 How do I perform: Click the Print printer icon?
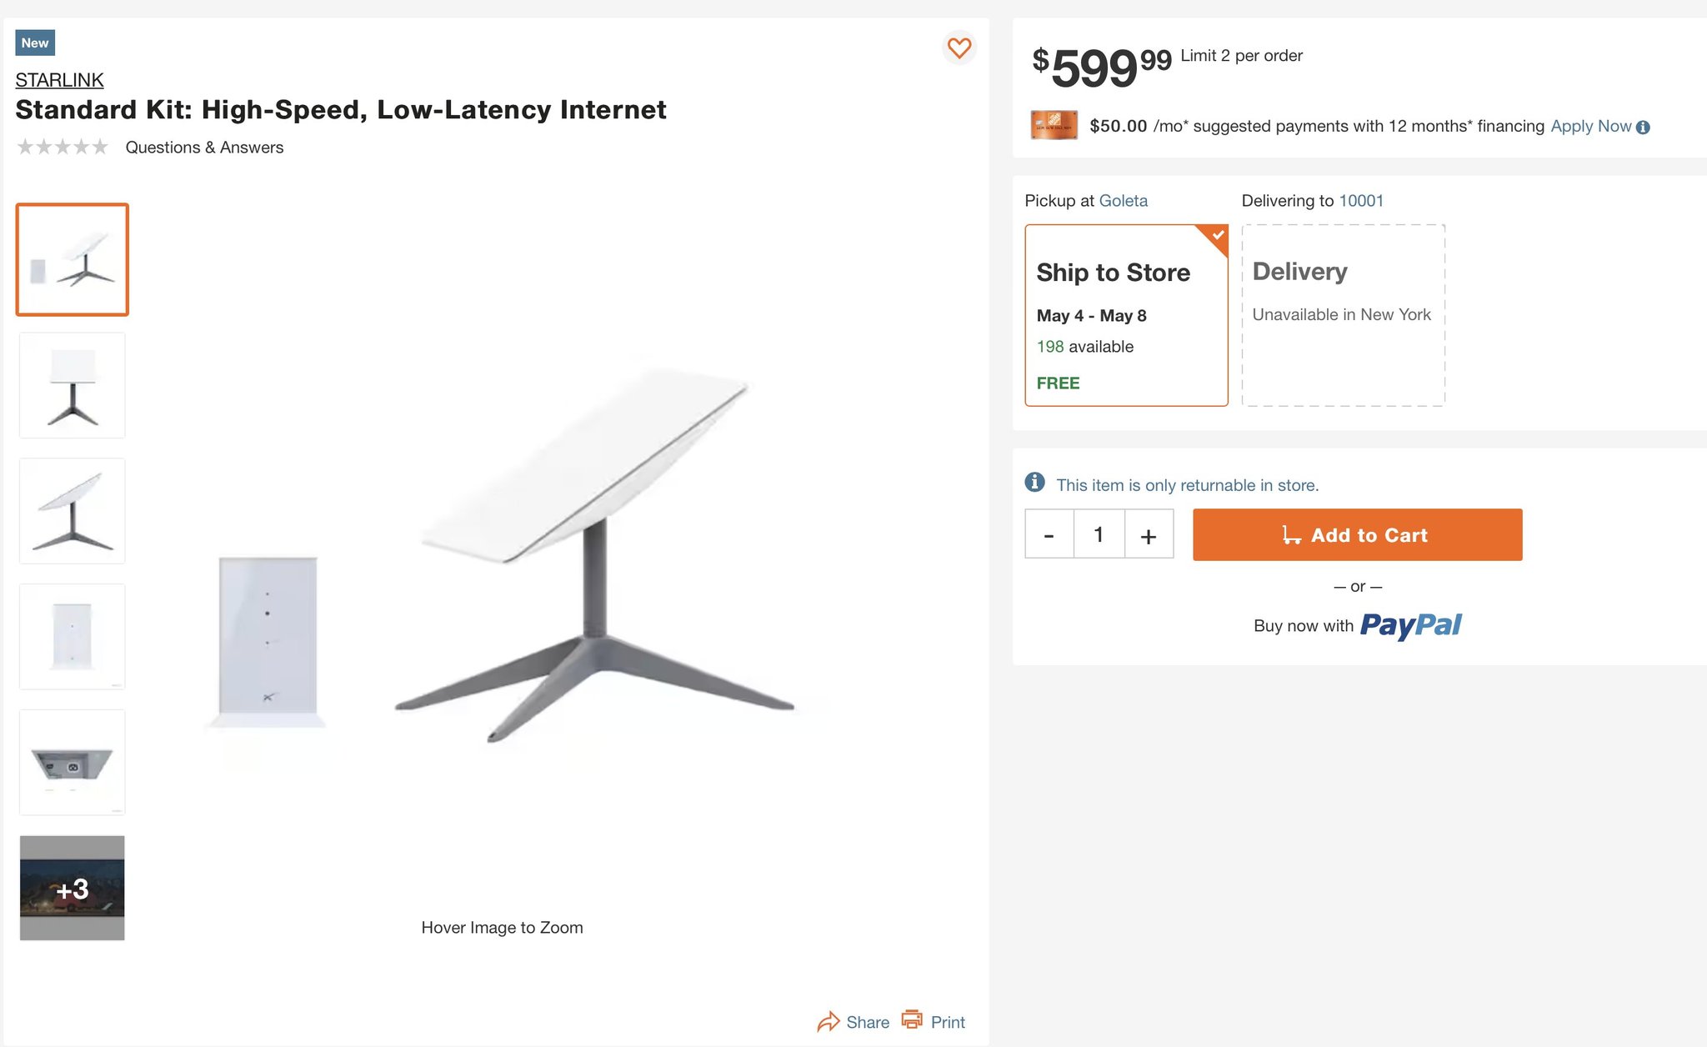click(x=912, y=1019)
